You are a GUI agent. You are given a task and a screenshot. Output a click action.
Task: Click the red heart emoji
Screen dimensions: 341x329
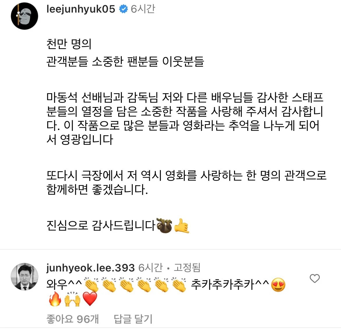click(x=90, y=299)
